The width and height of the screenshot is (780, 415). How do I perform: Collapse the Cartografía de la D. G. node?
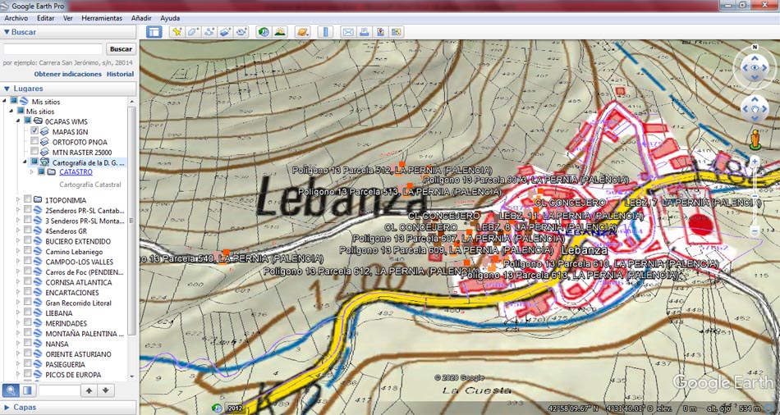coord(25,162)
